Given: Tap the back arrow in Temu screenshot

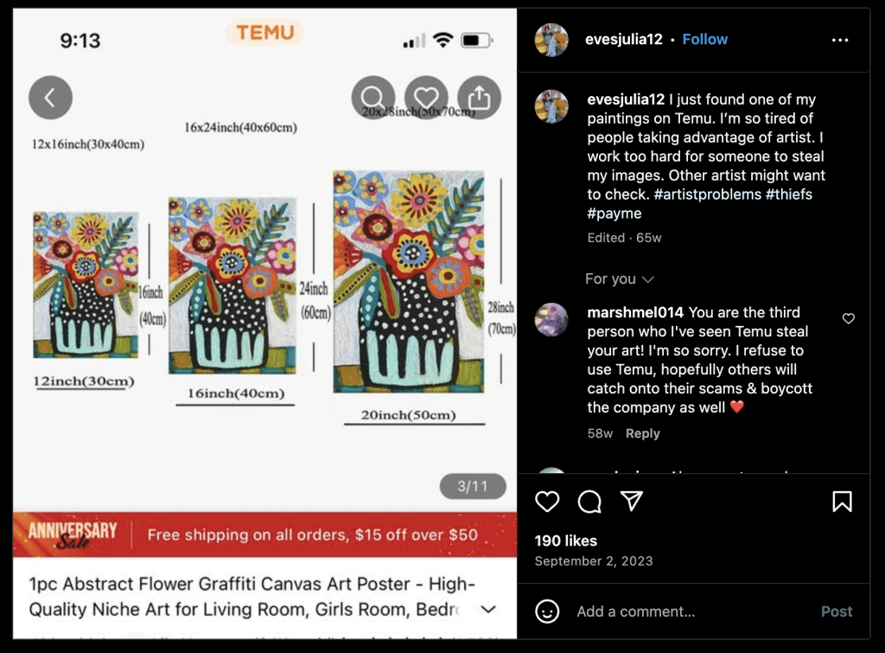Looking at the screenshot, I should click(50, 98).
